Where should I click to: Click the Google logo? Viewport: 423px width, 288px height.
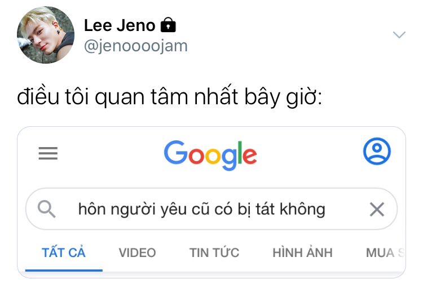(210, 155)
